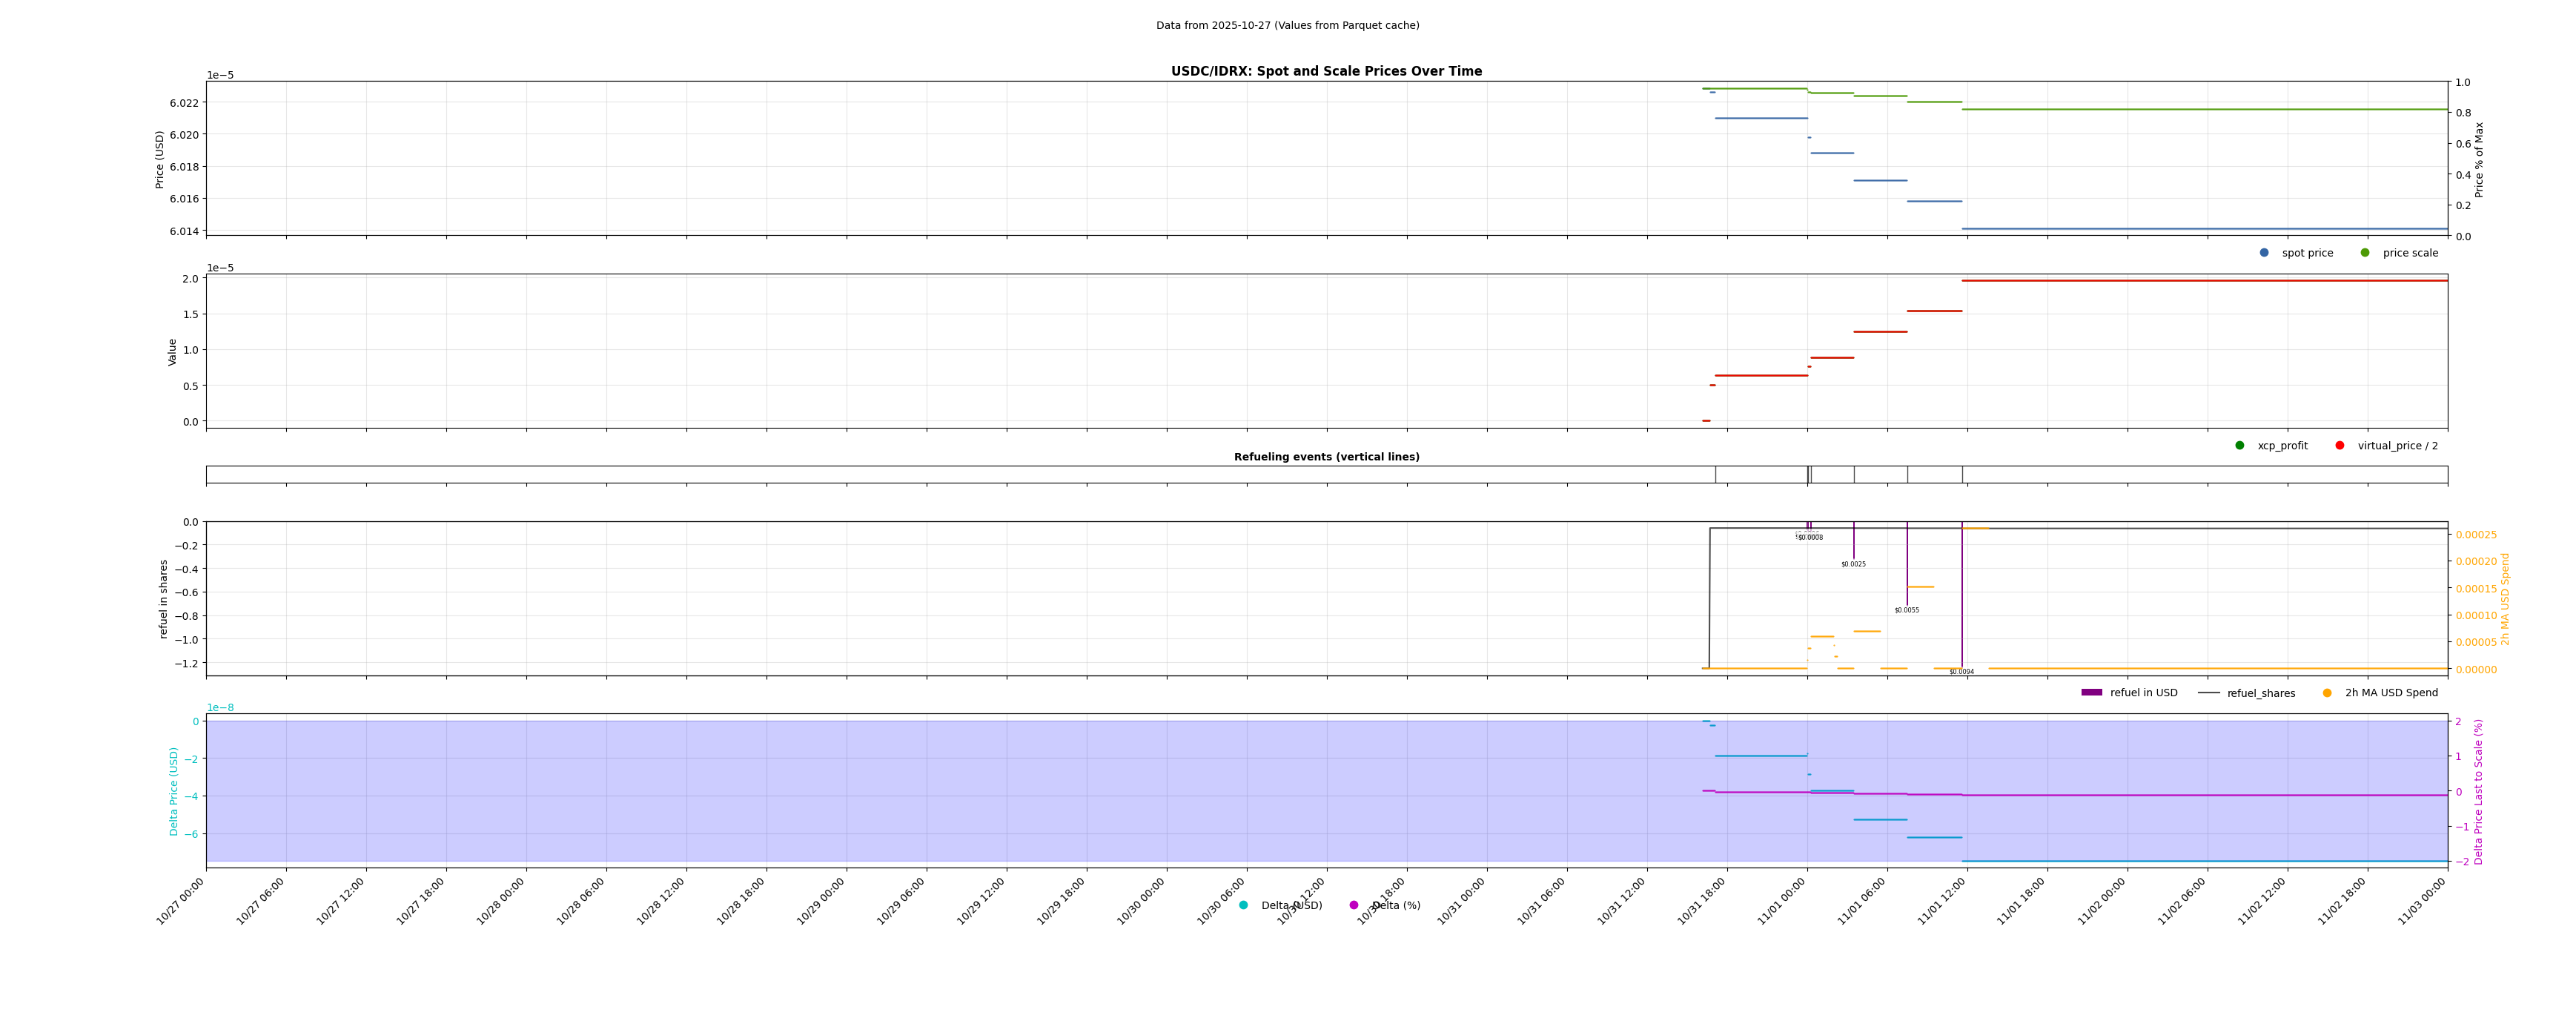Click the Price (USD) y-axis label
This screenshot has width=2576, height=1021.
[x=160, y=159]
